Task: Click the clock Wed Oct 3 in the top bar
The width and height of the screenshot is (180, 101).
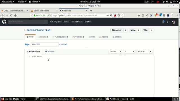Action: (x=90, y=2)
